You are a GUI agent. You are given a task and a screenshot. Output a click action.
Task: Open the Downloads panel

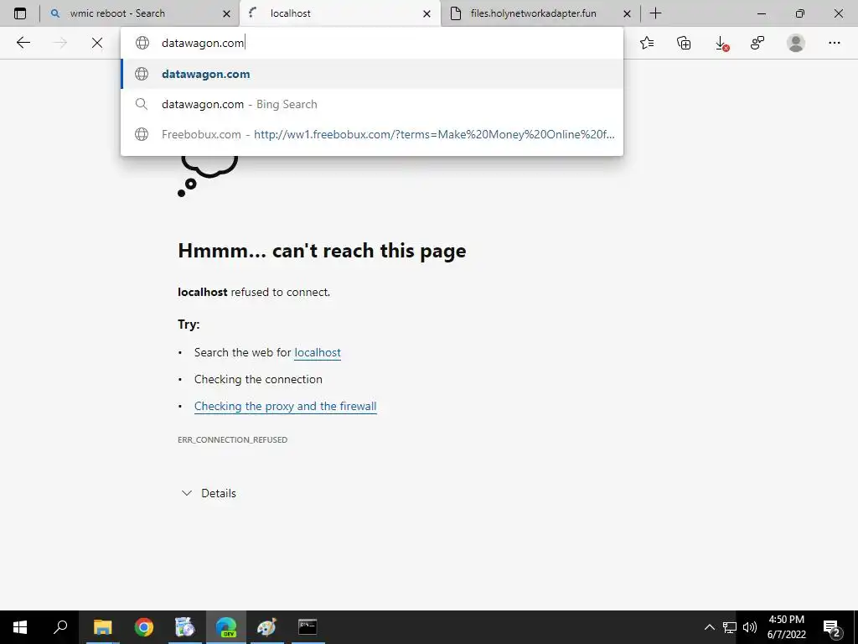[721, 43]
